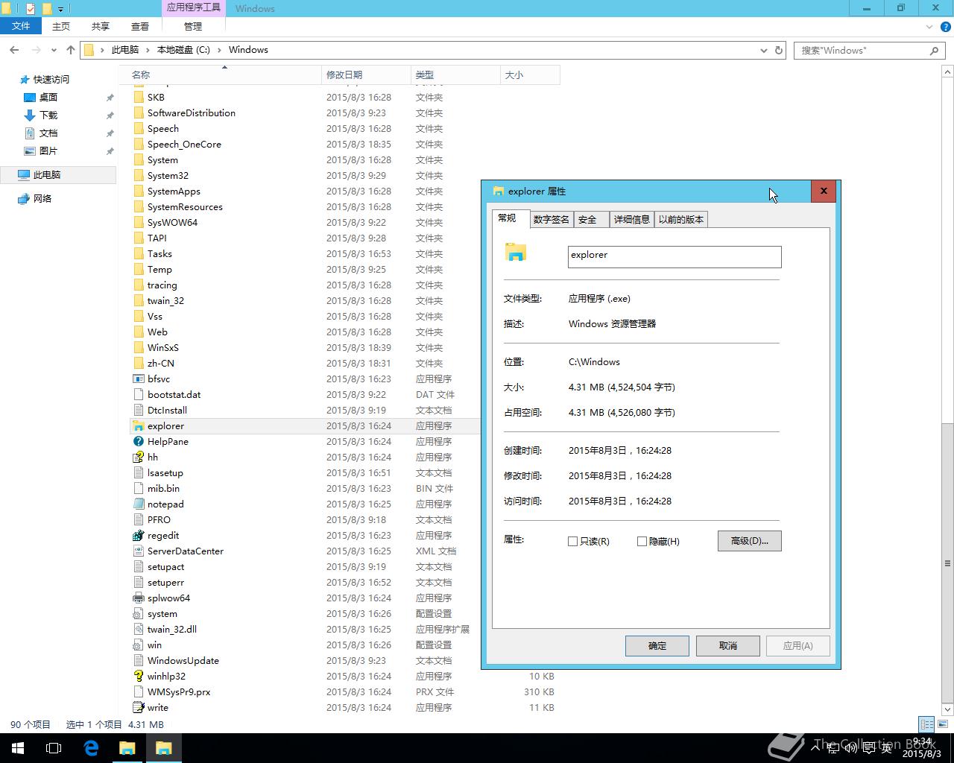This screenshot has width=954, height=763.
Task: Sort by 修改日期 column header
Action: pyautogui.click(x=366, y=75)
